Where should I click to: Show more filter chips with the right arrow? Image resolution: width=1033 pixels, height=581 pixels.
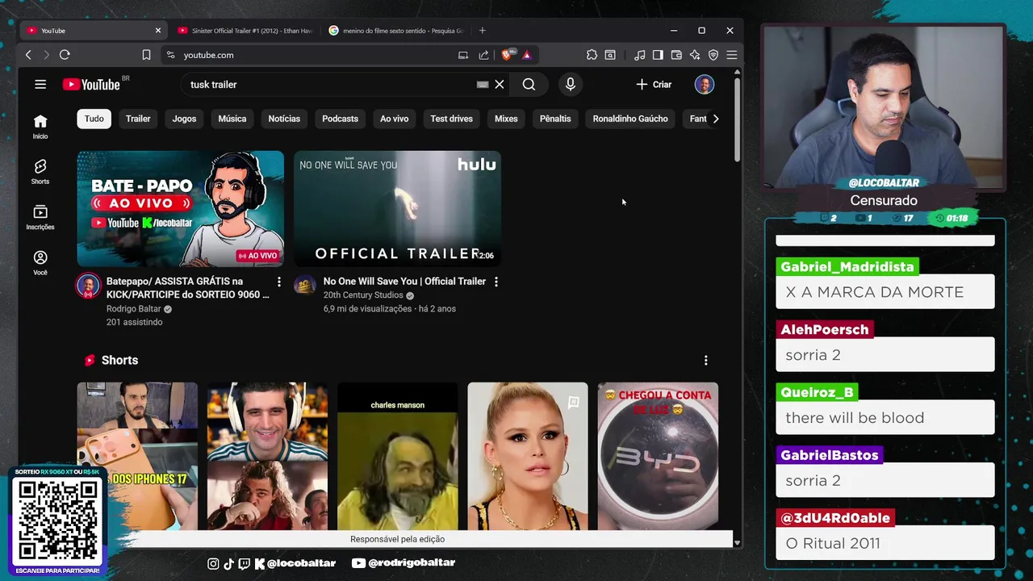point(715,119)
